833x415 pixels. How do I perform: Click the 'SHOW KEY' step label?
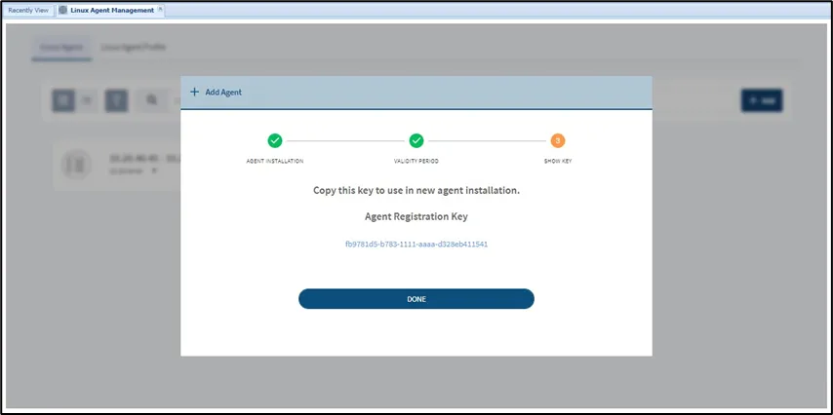coord(557,161)
